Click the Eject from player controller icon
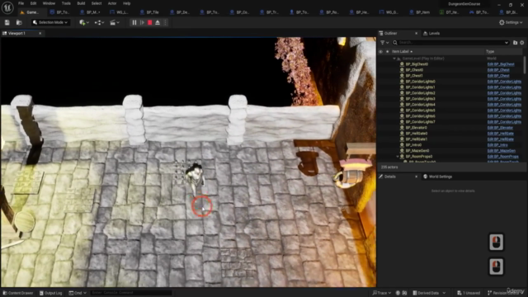Image resolution: width=528 pixels, height=297 pixels. pos(158,22)
